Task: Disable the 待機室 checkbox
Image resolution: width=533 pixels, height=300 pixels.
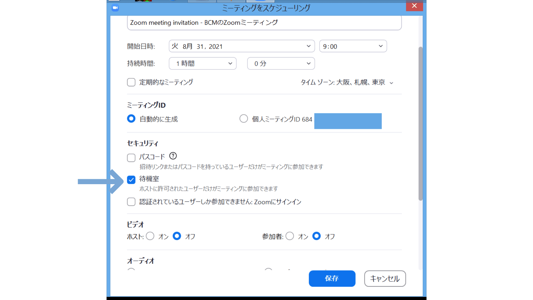Action: pos(131,180)
